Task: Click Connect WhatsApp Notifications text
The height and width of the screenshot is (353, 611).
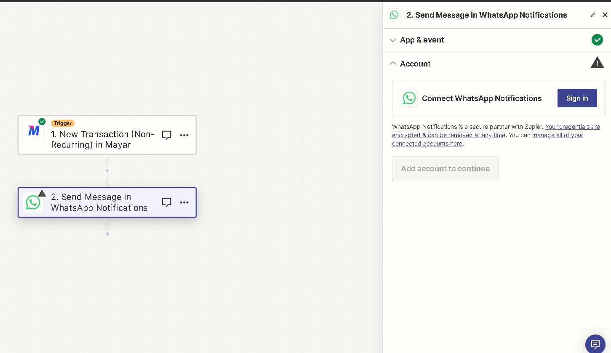Action: click(x=482, y=98)
